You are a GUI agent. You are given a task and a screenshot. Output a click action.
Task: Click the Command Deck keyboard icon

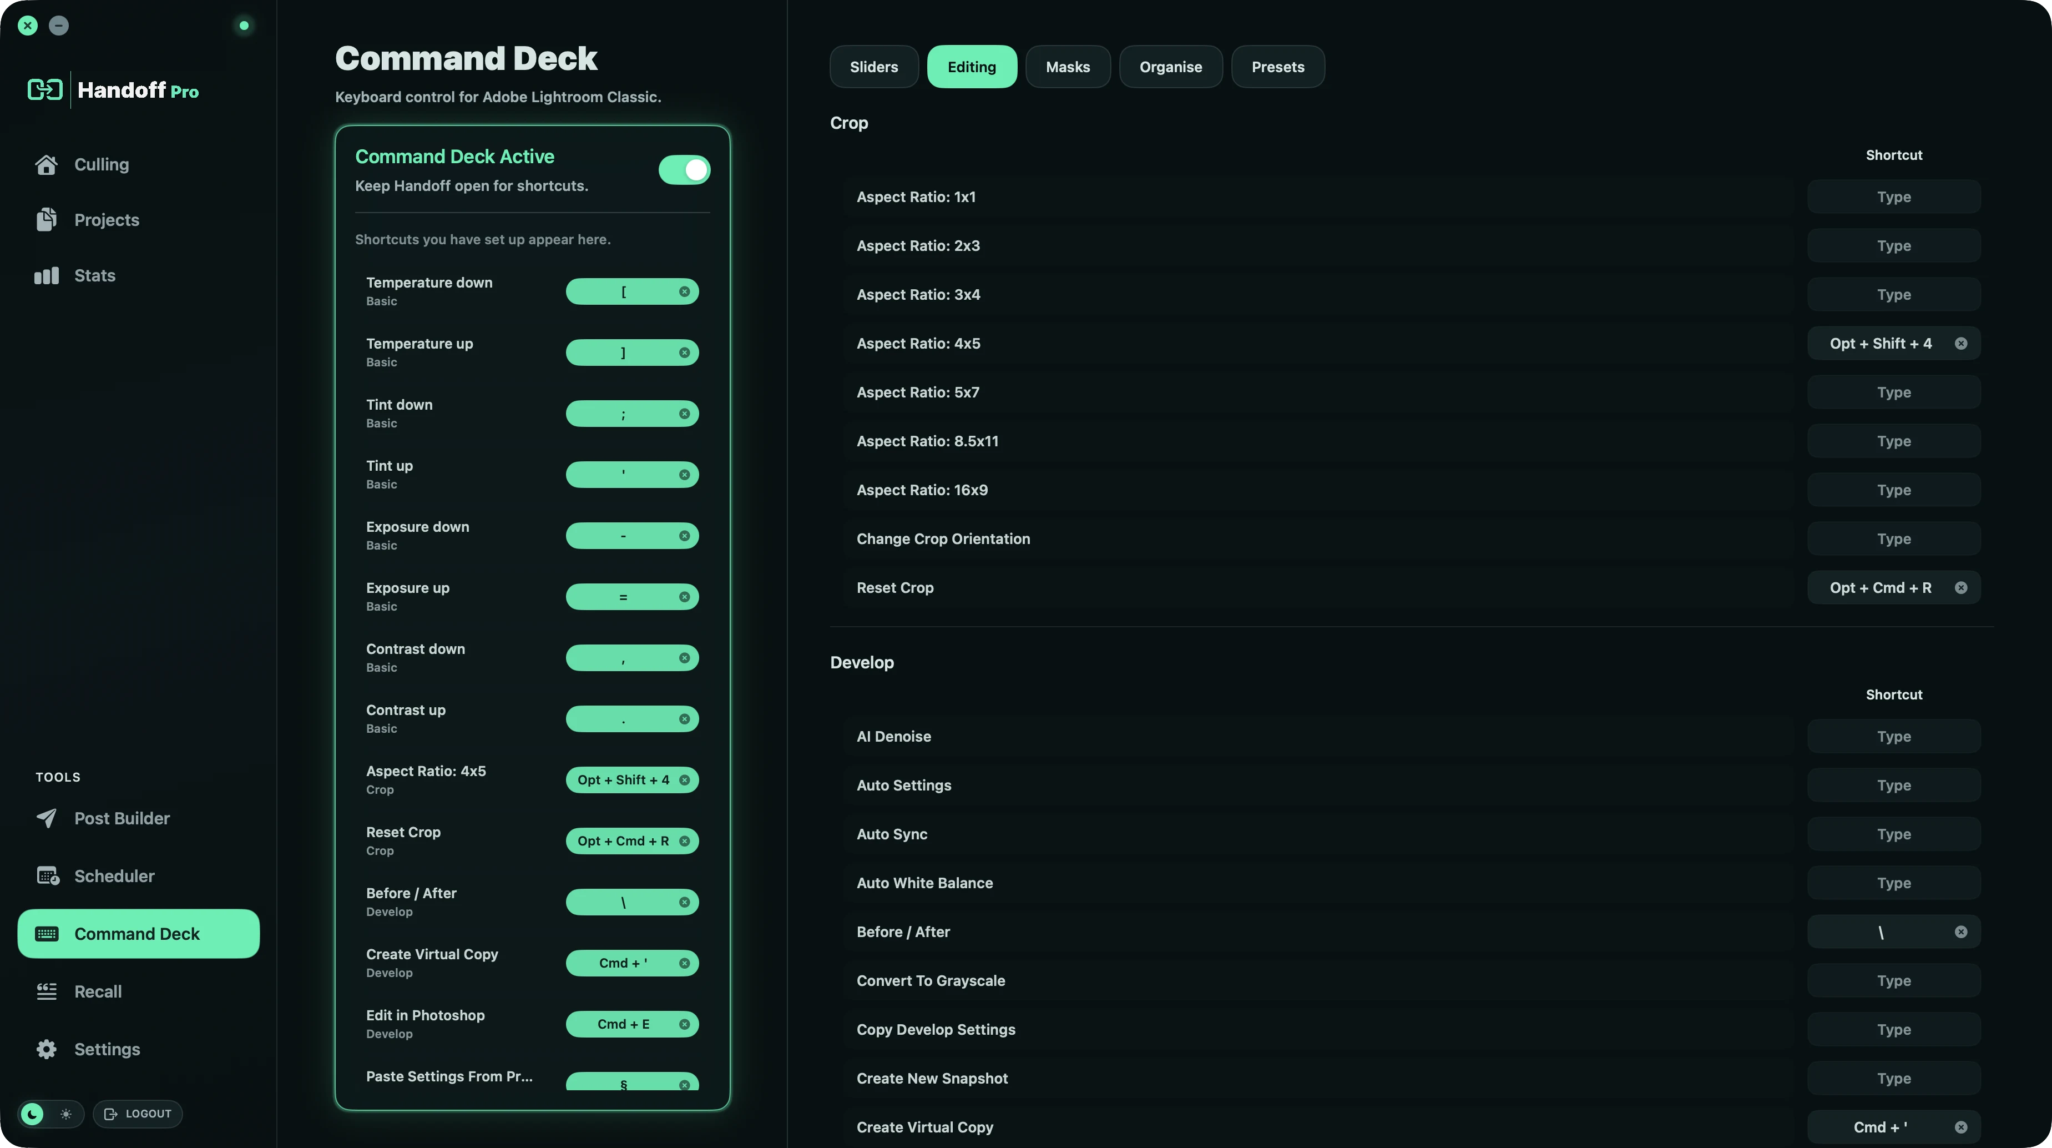(x=46, y=934)
